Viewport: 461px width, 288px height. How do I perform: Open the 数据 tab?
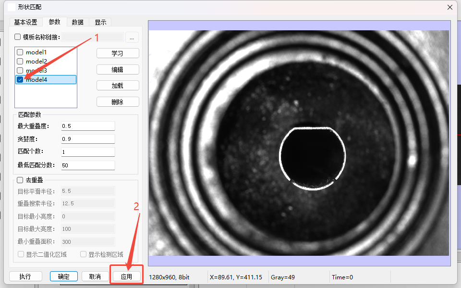pyautogui.click(x=77, y=22)
